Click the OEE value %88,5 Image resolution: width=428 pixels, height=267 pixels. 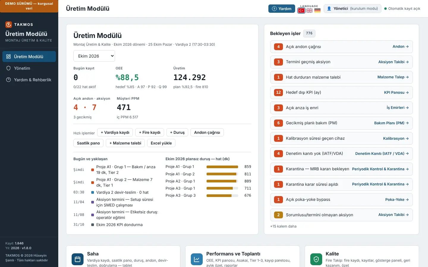(x=127, y=77)
